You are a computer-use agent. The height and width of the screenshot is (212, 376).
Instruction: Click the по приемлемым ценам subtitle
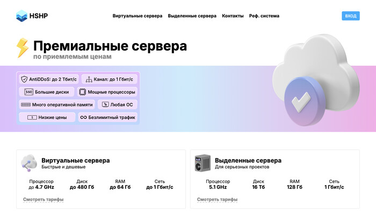(x=73, y=56)
